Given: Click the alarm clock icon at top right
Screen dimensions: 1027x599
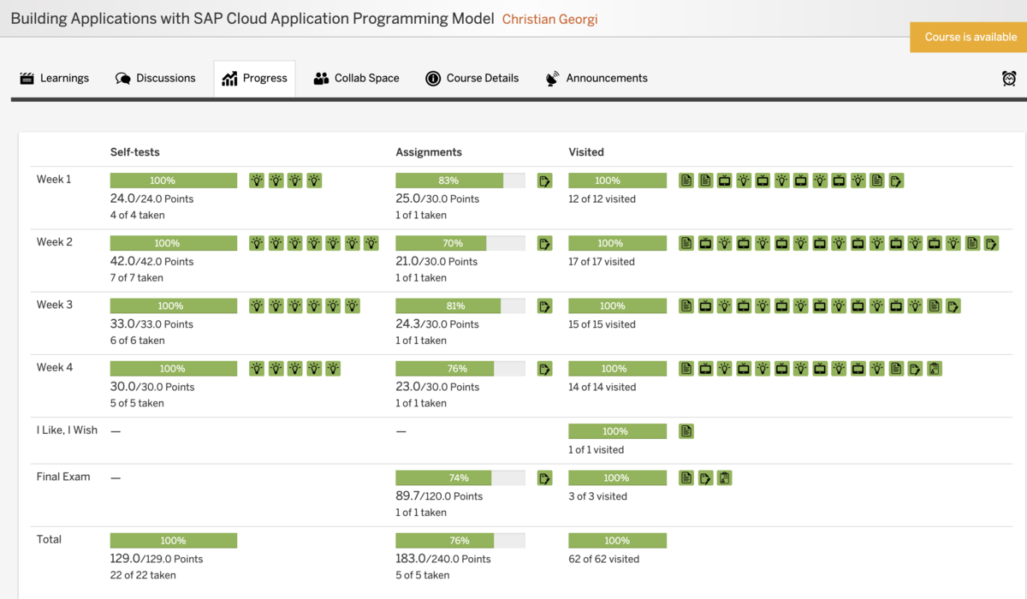Looking at the screenshot, I should coord(1009,79).
